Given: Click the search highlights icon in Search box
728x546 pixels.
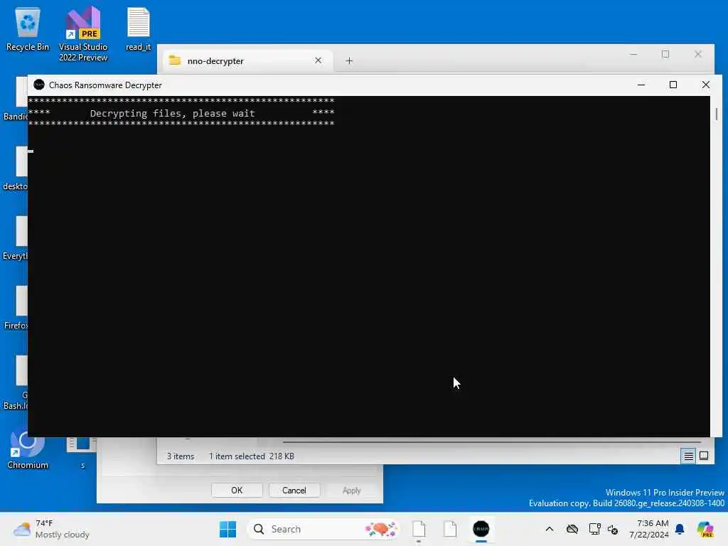Looking at the screenshot, I should [x=381, y=529].
